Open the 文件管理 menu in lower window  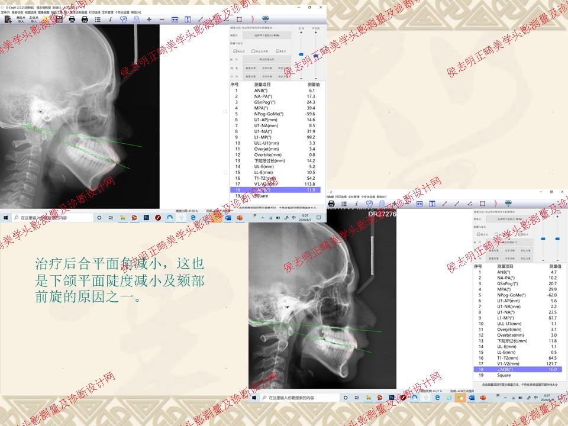pos(354,196)
